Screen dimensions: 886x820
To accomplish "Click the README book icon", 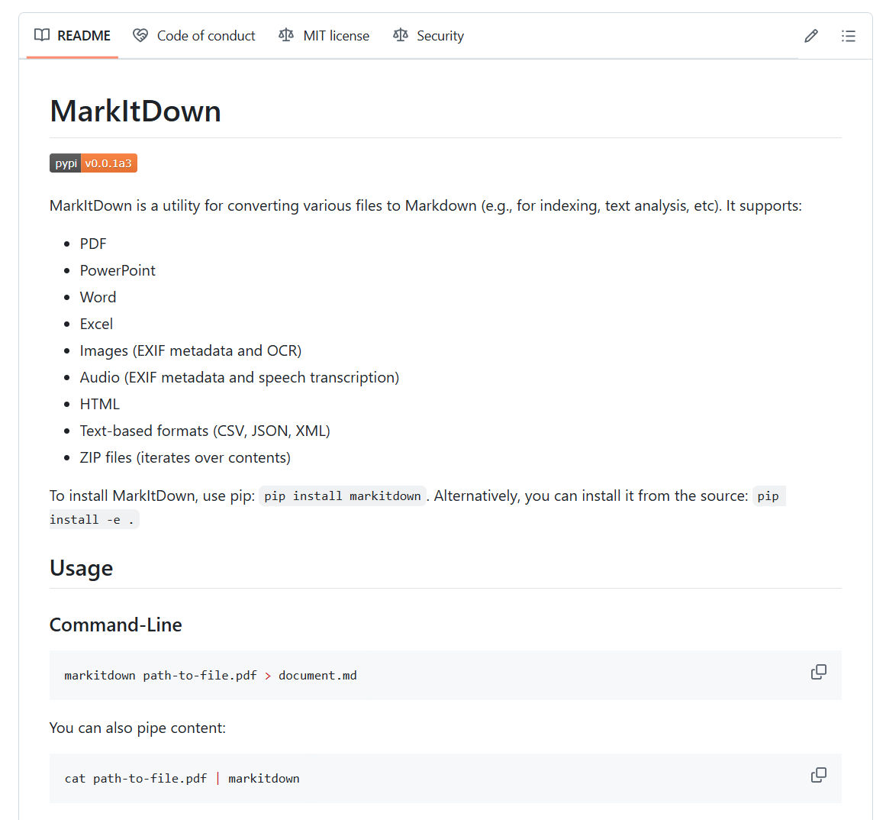I will coord(42,35).
